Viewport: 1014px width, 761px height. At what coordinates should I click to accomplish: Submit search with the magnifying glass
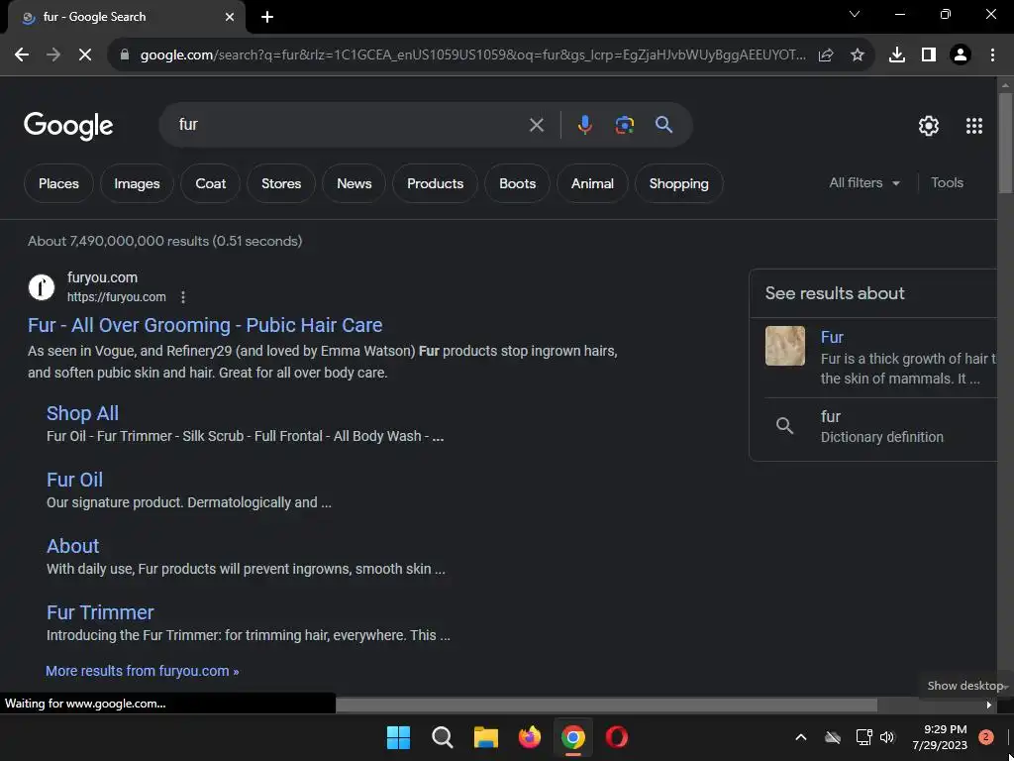[664, 124]
